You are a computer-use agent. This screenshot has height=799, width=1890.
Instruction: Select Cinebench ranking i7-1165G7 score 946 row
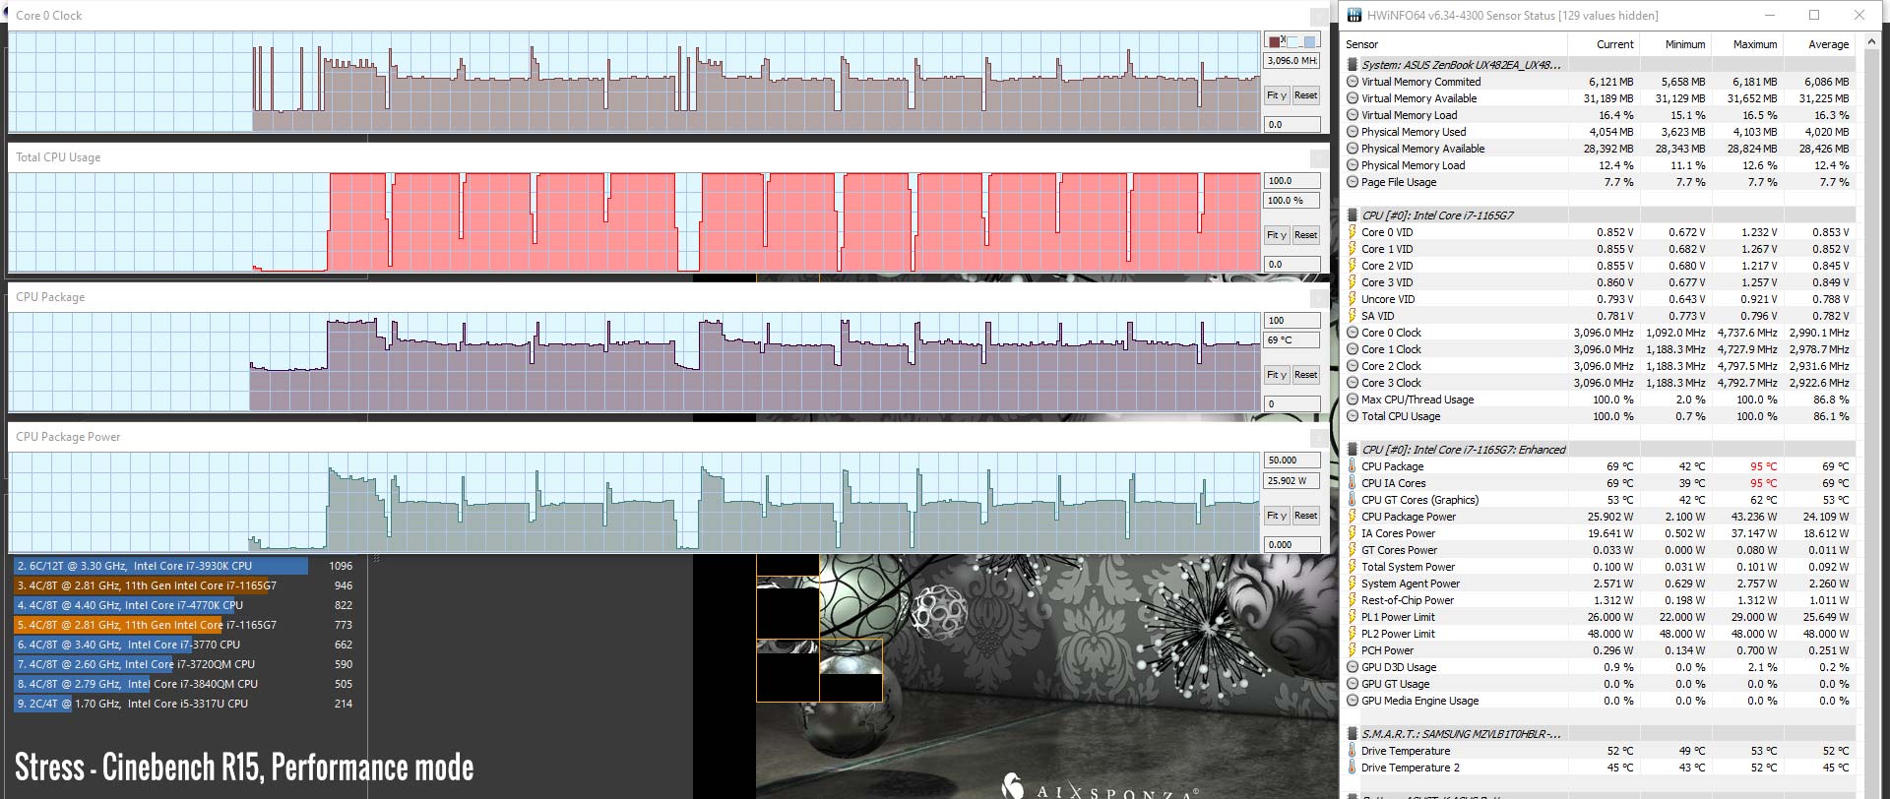coord(185,585)
